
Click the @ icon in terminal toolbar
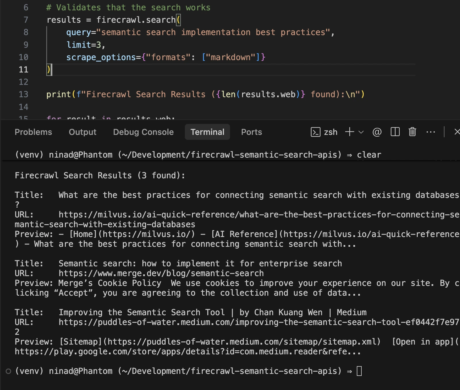tap(377, 132)
